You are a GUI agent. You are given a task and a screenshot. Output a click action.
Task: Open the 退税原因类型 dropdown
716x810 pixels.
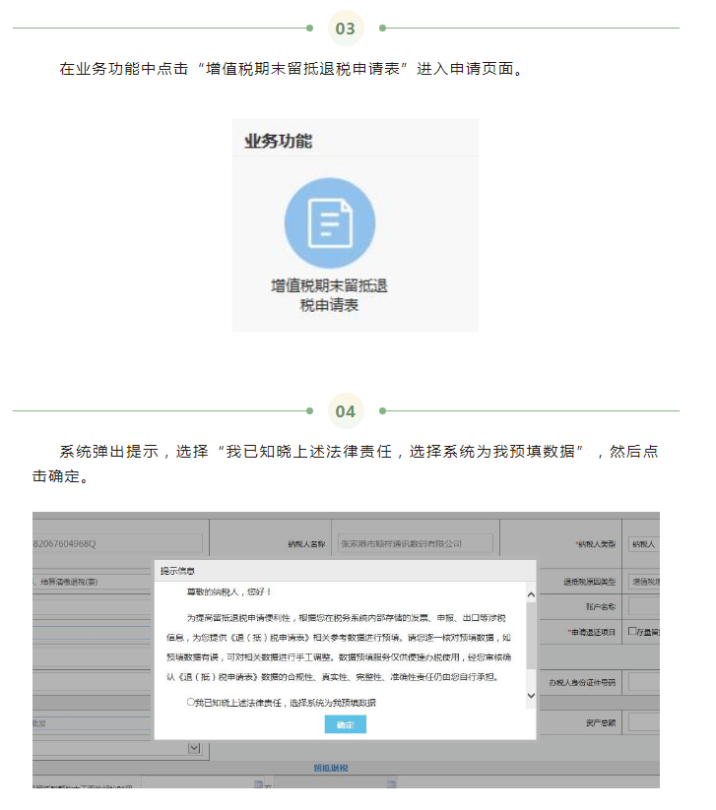[x=643, y=582]
